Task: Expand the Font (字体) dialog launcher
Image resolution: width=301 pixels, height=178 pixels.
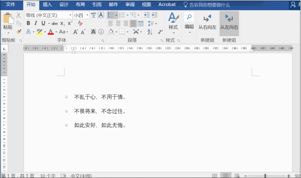Action: [103, 40]
